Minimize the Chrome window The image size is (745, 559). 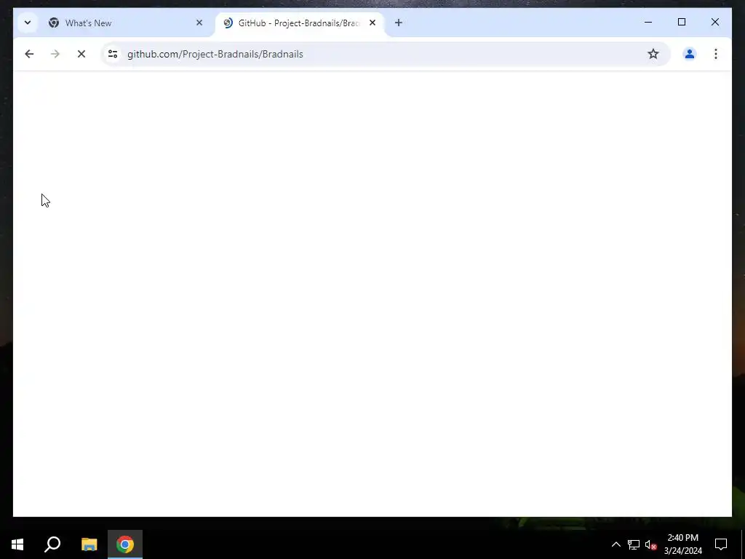coord(648,23)
